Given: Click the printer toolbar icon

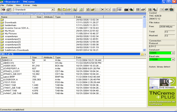Looking at the screenshot, I should (131, 10).
